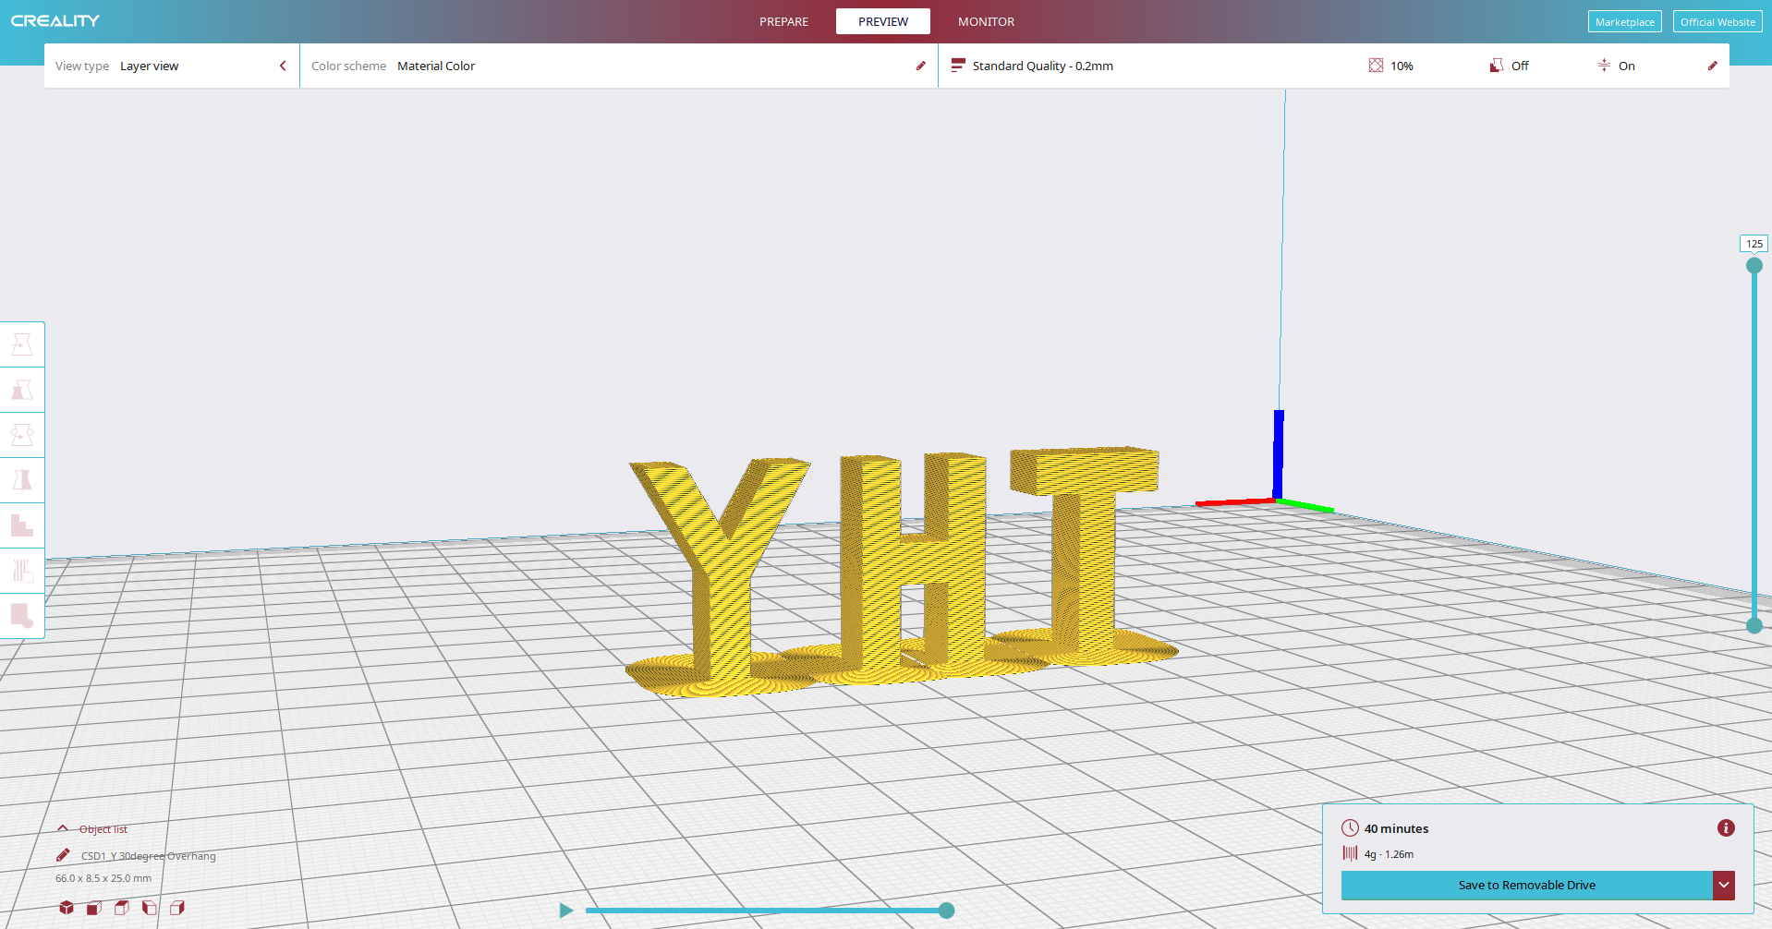This screenshot has width=1772, height=929.
Task: Select the Scale tool in left toolbar
Action: (22, 390)
